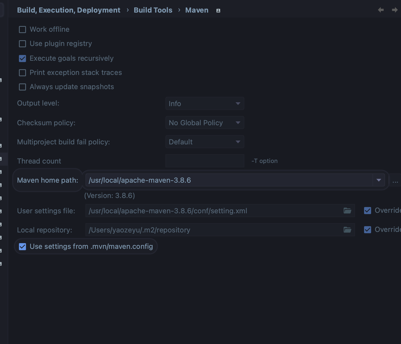Screen dimensions: 401x344
Task: Uncheck Override for User settings file
Action: pyautogui.click(x=368, y=211)
